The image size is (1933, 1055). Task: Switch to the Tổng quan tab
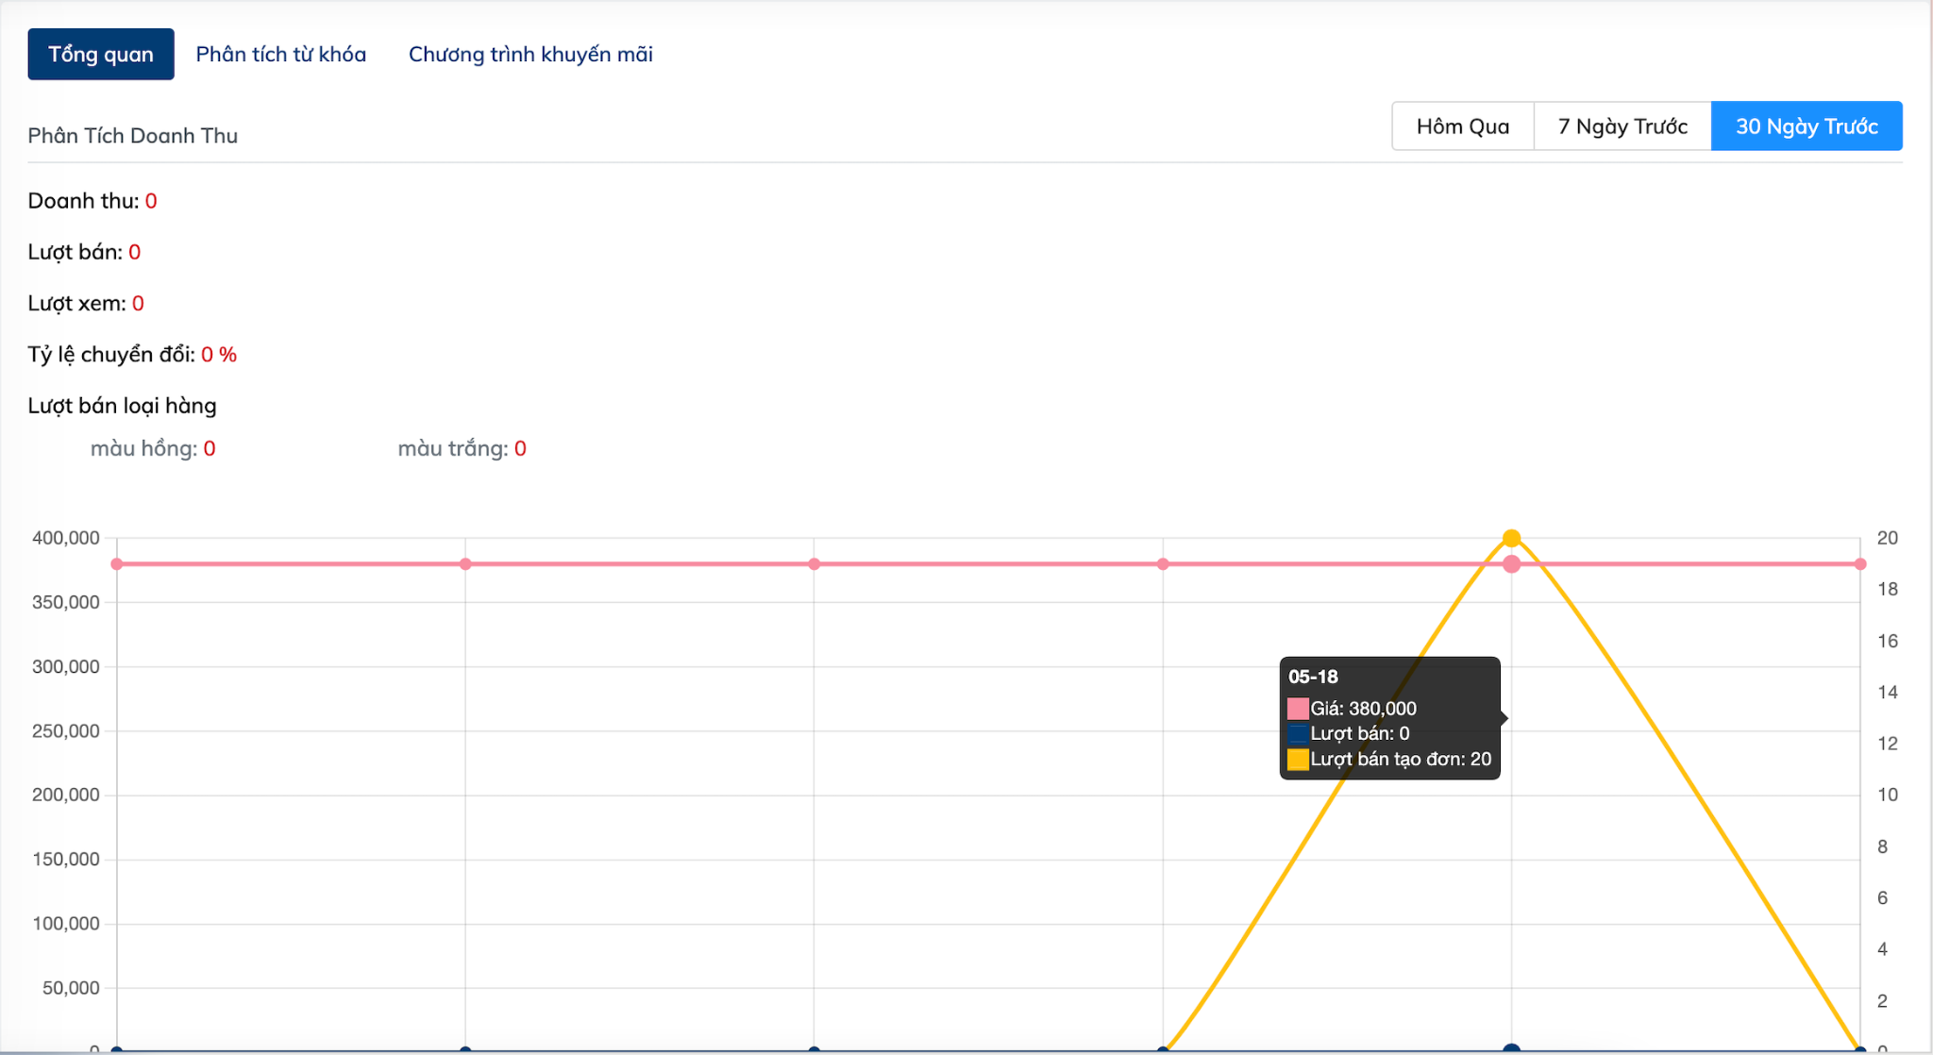pos(100,54)
